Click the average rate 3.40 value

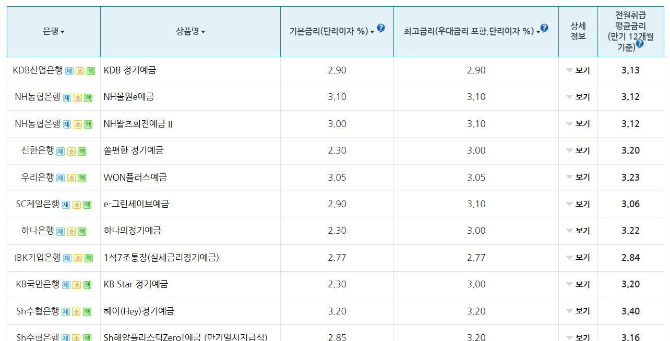[630, 311]
